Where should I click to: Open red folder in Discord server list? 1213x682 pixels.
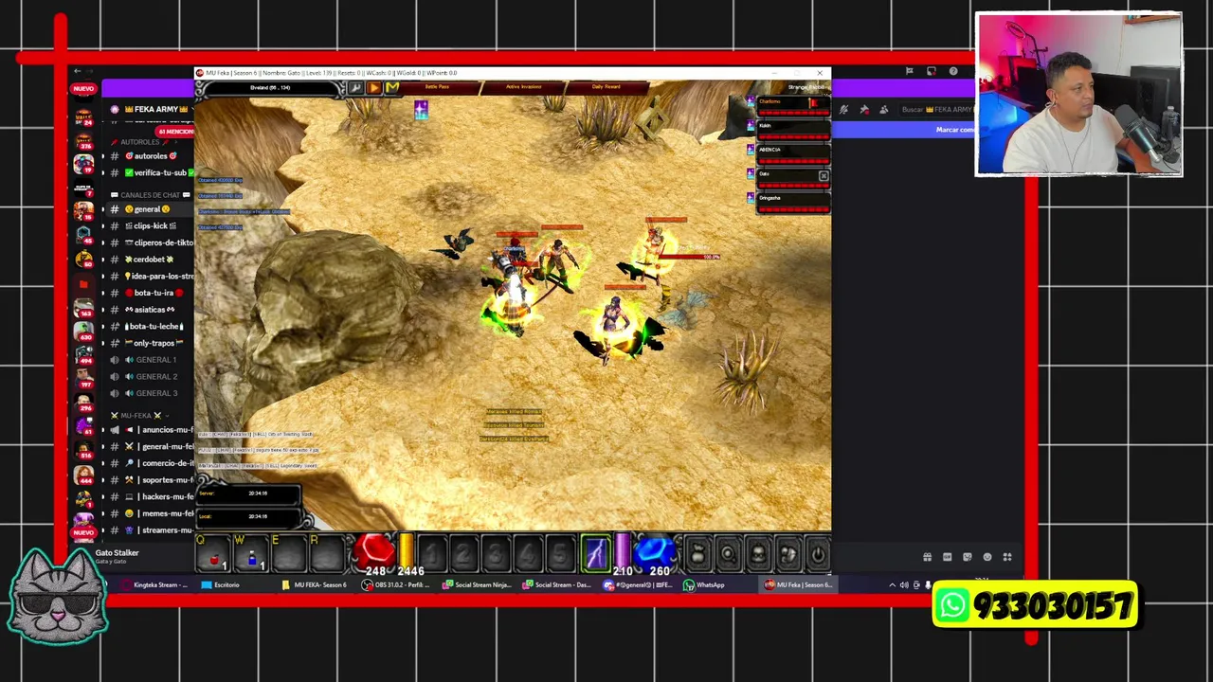(x=83, y=283)
